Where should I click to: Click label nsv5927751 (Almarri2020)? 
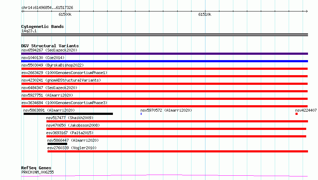47,95
